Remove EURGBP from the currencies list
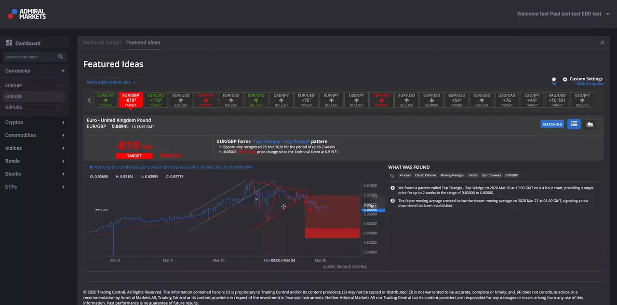Viewport: 617px width, 305px height. click(x=58, y=85)
